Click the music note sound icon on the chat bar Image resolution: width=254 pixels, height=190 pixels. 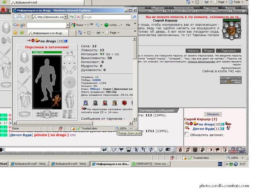[x=151, y=149]
